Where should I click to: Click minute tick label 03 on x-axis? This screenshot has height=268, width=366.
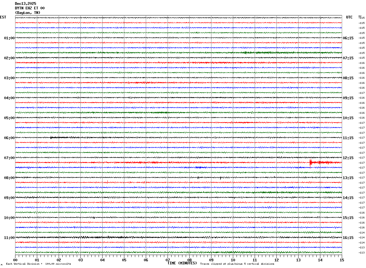click(80, 260)
